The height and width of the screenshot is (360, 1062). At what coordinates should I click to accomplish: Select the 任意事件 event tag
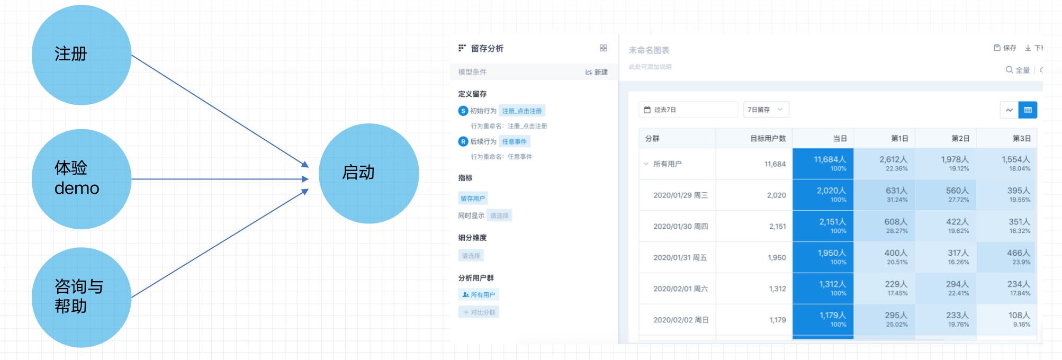click(514, 141)
